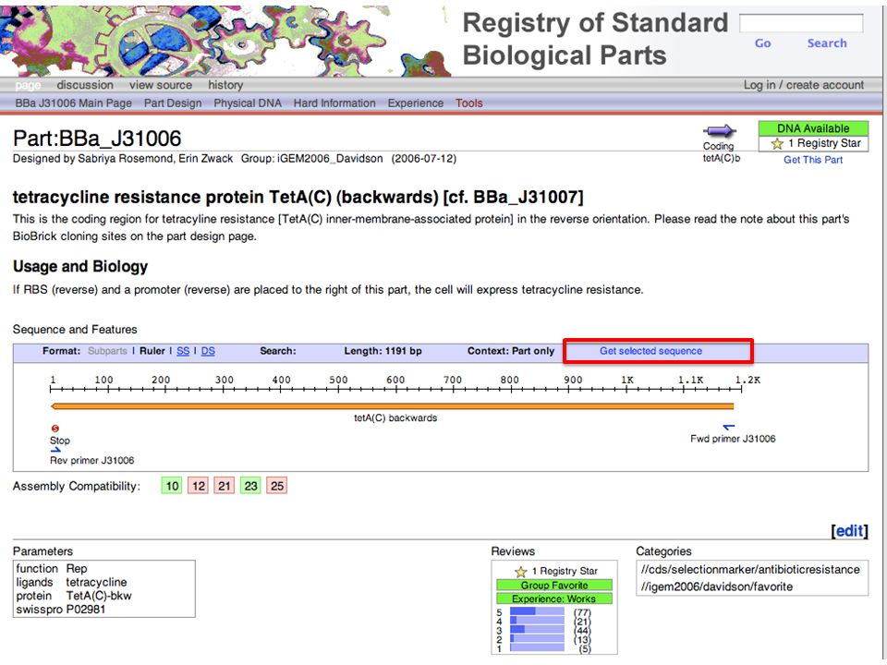Click the 3-star rating bar (44)
This screenshot has width=887, height=665.
pos(537,629)
